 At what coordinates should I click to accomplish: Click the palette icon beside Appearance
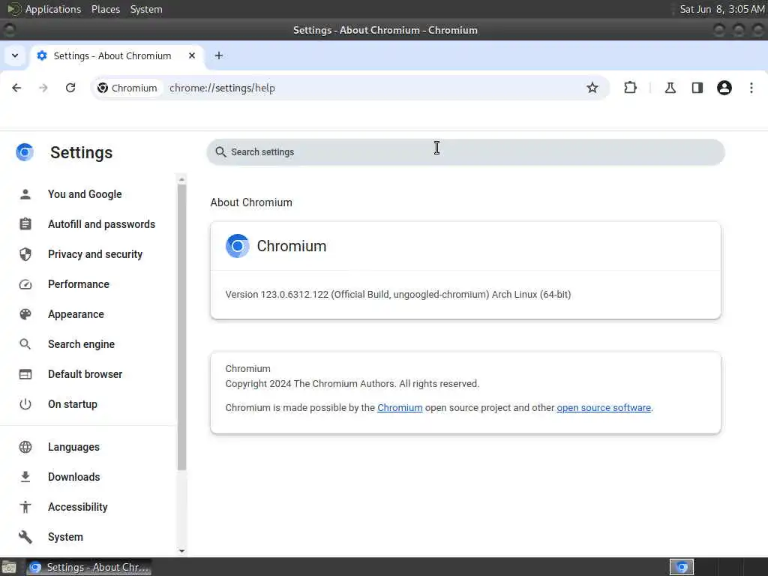pos(25,314)
